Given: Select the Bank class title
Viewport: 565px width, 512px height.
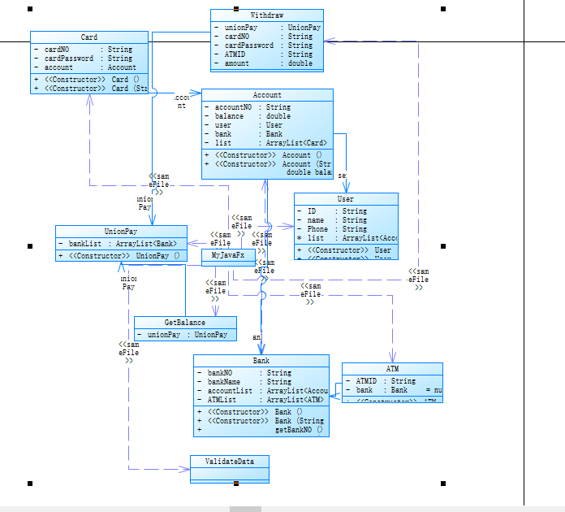Looking at the screenshot, I should point(261,361).
